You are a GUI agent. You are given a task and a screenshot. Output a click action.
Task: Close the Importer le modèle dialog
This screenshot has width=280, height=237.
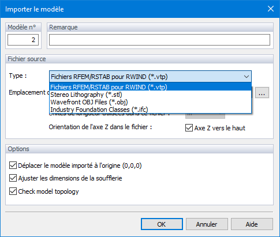(x=271, y=9)
